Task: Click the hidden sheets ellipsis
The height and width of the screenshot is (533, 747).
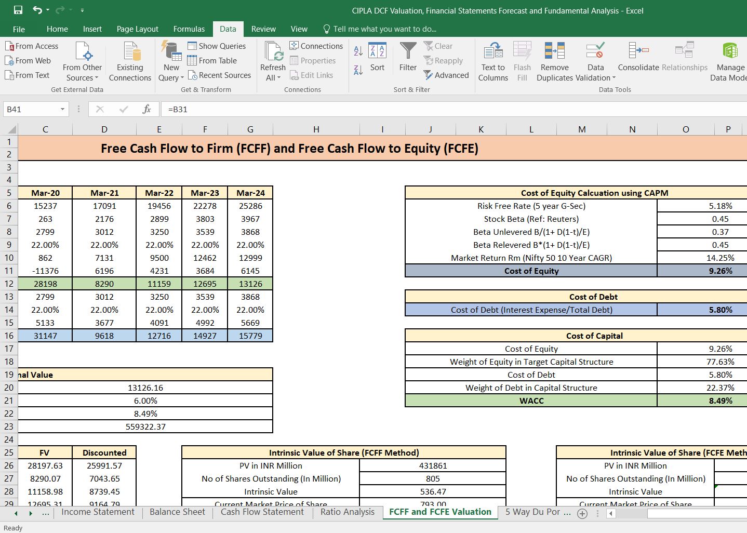Action: (46, 513)
